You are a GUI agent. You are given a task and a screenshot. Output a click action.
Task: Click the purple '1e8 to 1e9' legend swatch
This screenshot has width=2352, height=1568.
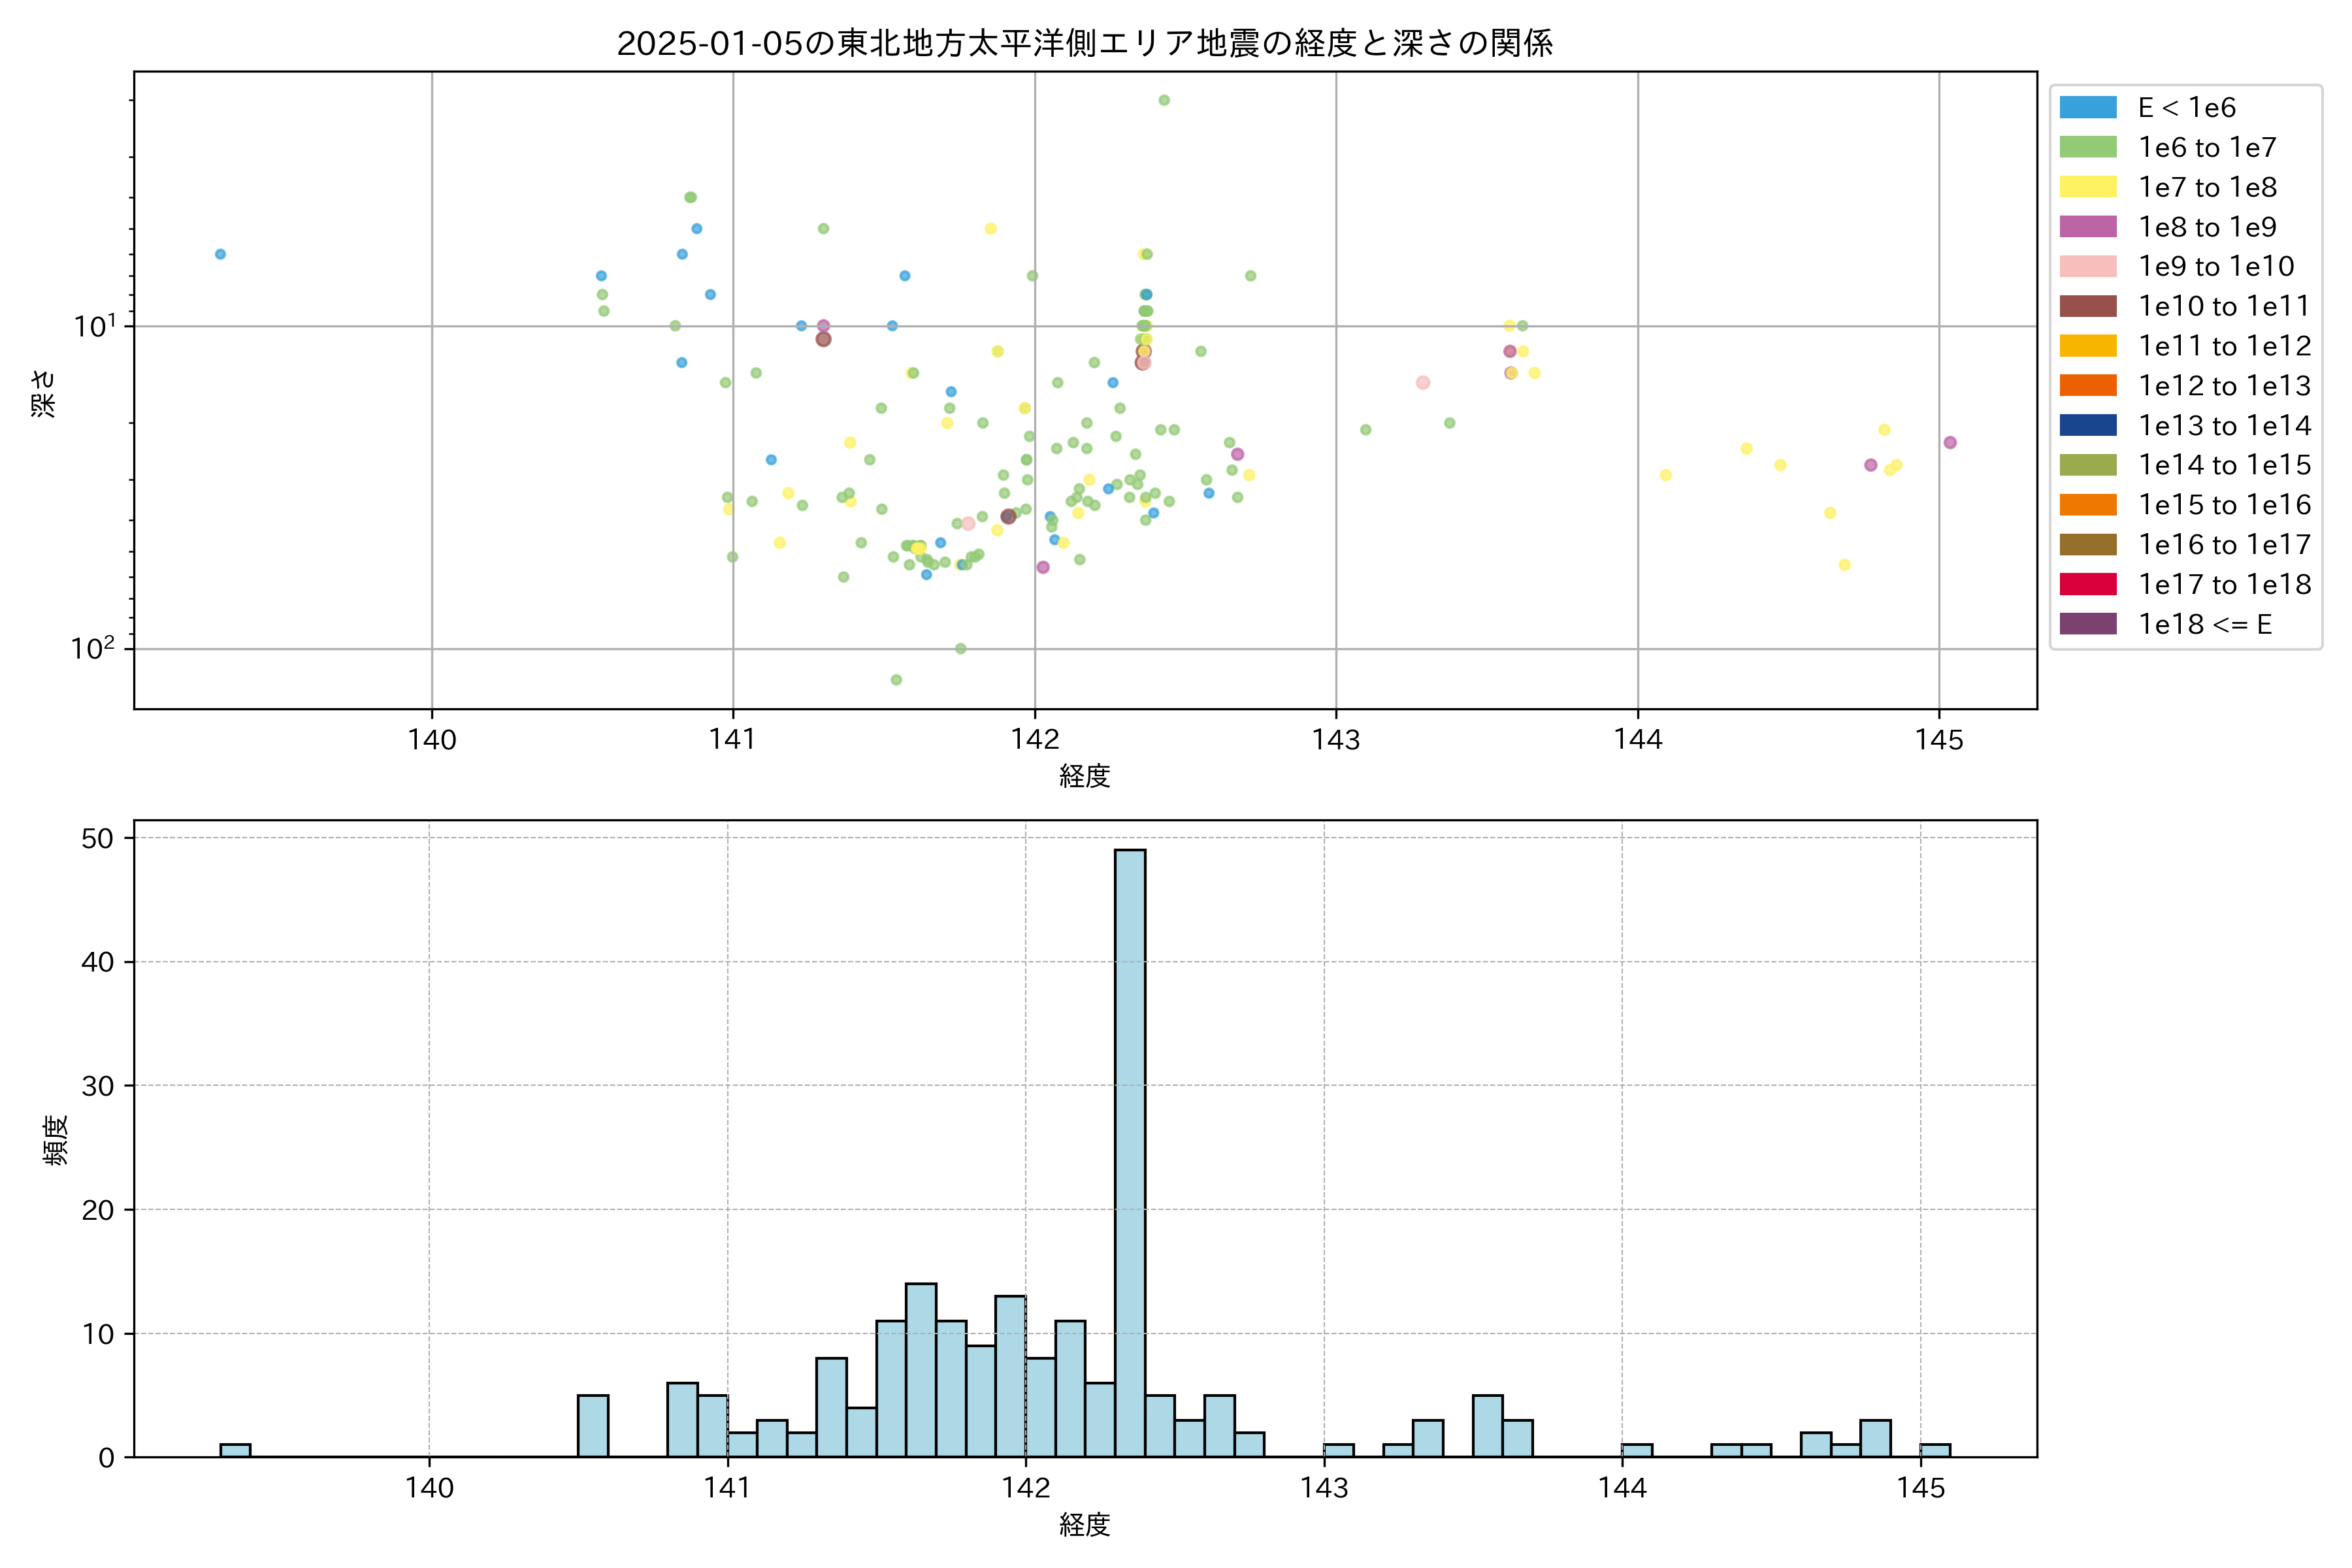pos(2087,227)
